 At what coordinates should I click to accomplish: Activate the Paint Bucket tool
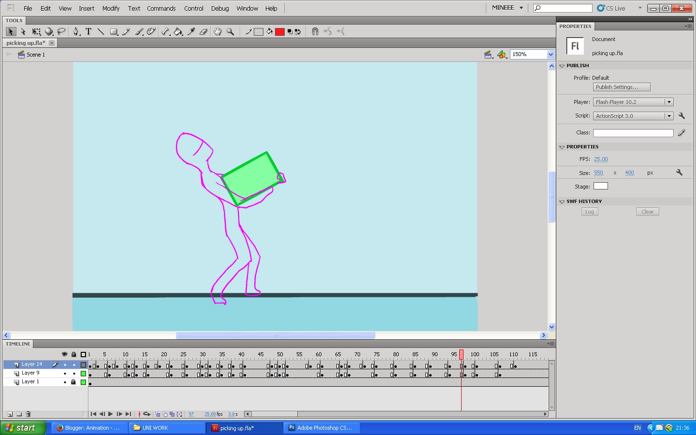tap(178, 32)
